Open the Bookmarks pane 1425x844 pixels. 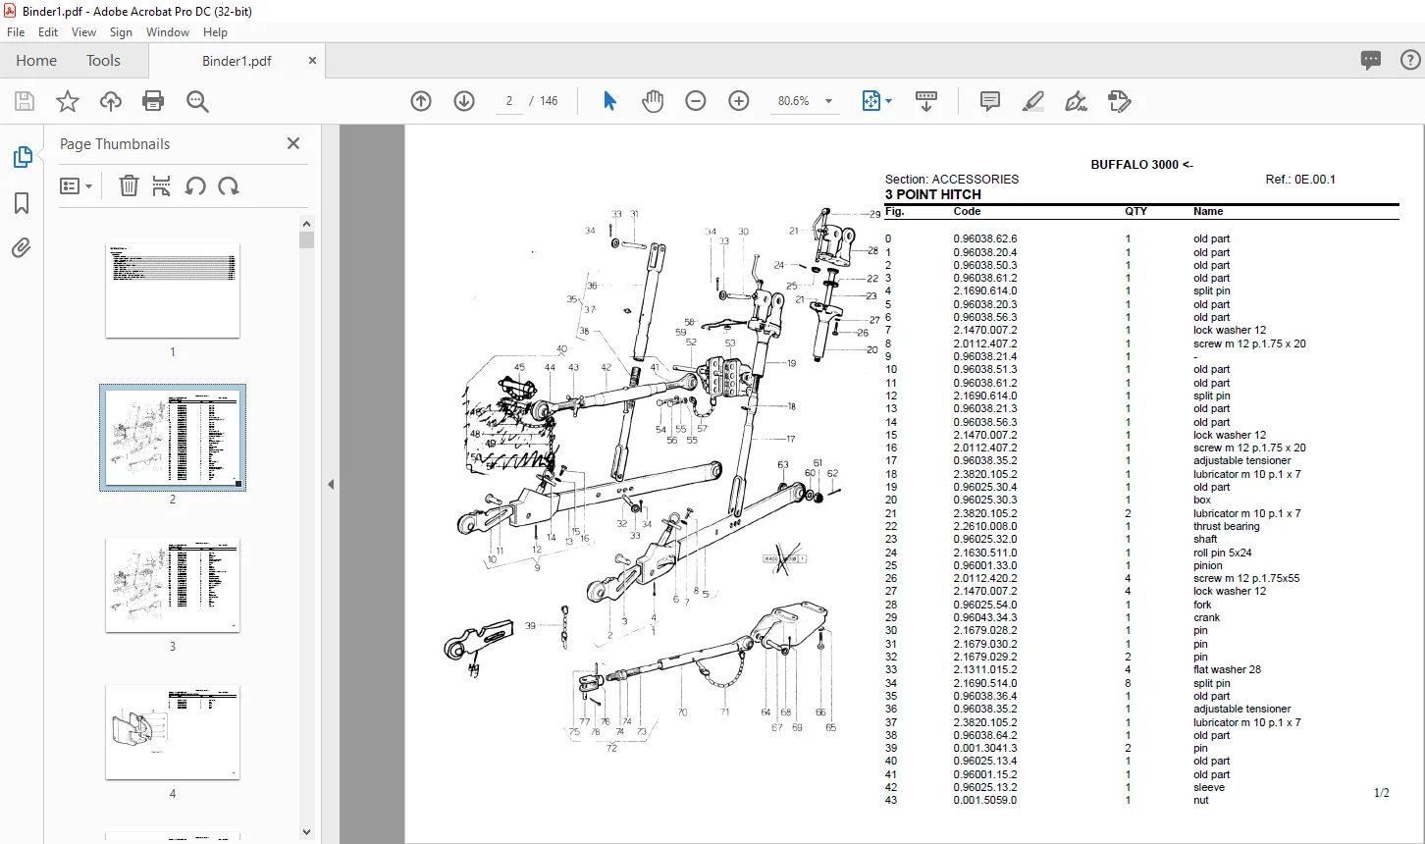pos(22,202)
